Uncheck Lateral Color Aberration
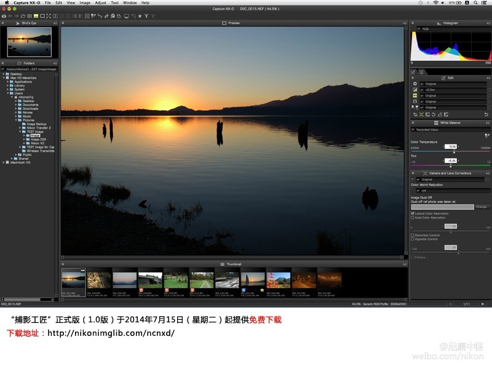Screen dimensions: 492x366 (413, 213)
